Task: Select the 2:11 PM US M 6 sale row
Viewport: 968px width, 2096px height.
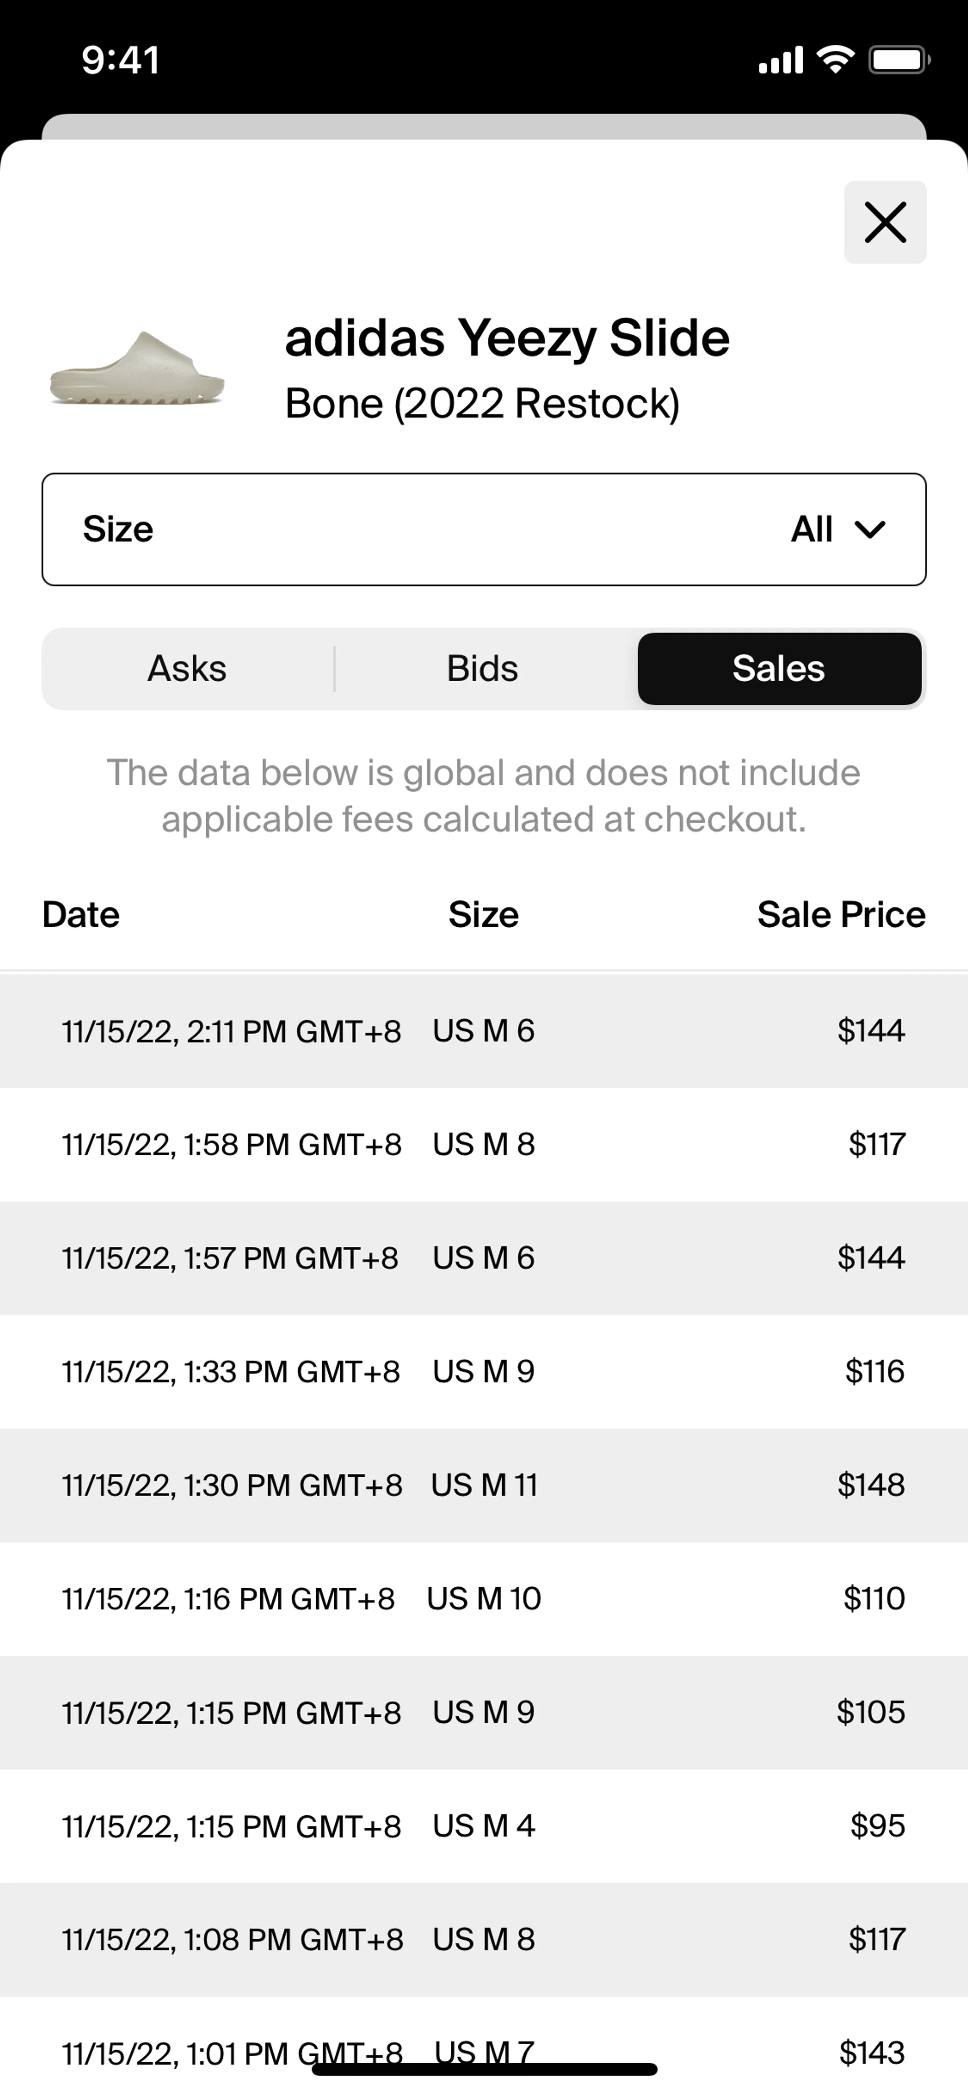Action: pos(484,1031)
